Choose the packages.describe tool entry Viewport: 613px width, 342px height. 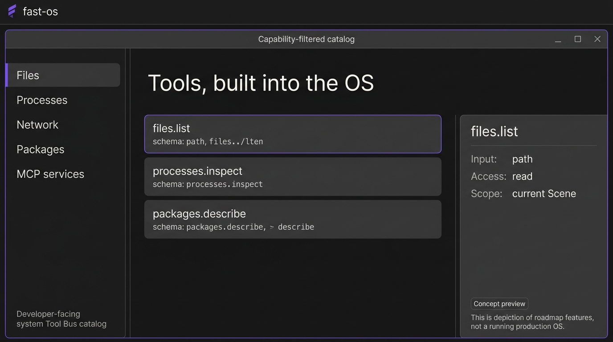(x=293, y=219)
